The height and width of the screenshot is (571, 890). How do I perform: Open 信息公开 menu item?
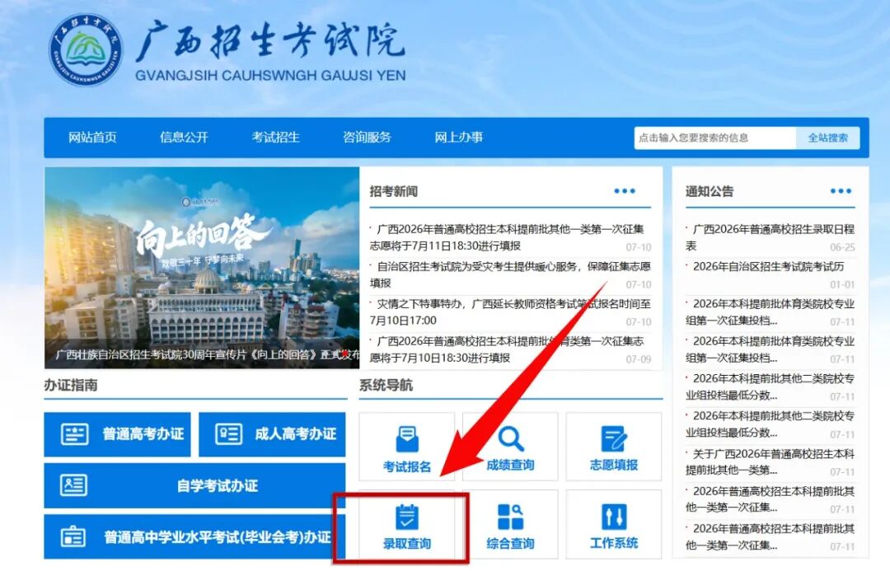pyautogui.click(x=184, y=138)
